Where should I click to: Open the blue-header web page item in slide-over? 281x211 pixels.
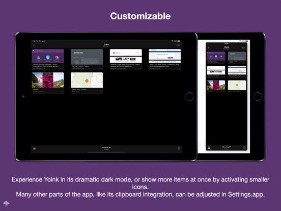pyautogui.click(x=237, y=72)
